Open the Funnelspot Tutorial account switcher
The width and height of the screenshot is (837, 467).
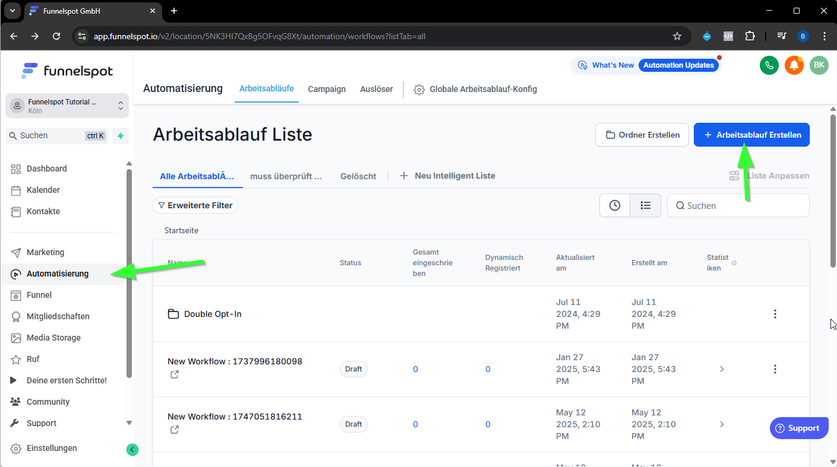click(67, 106)
